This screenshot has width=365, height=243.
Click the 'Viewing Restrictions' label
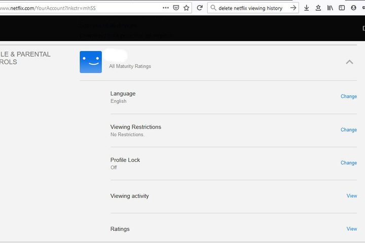pos(136,127)
